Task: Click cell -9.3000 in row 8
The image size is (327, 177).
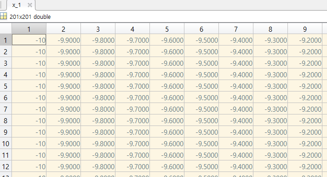Action: coord(270,120)
